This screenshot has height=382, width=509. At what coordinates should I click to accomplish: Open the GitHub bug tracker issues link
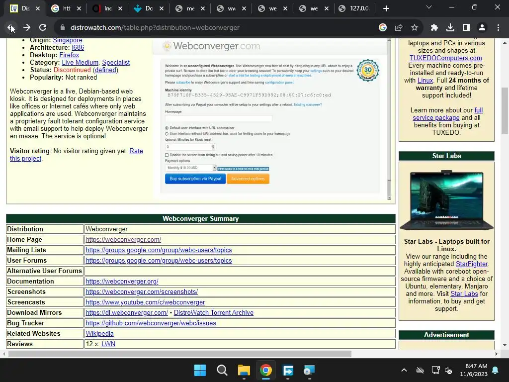click(x=151, y=323)
